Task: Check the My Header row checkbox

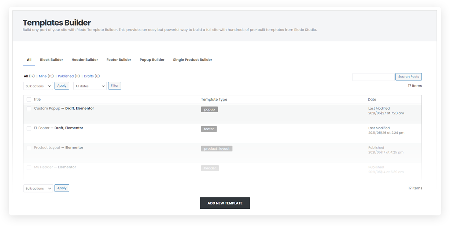Action: tap(29, 167)
